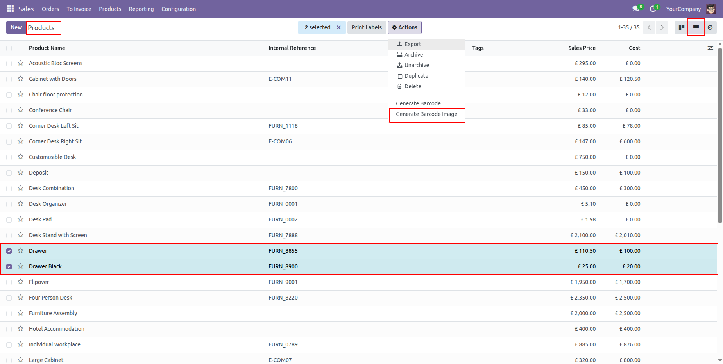Open the activities clock icon in navbar
The height and width of the screenshot is (364, 723).
pos(653,9)
